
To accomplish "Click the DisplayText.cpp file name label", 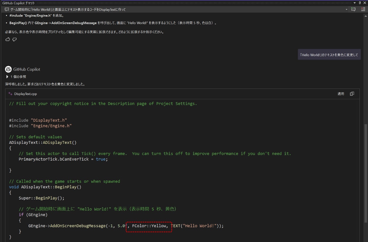I will coord(25,94).
